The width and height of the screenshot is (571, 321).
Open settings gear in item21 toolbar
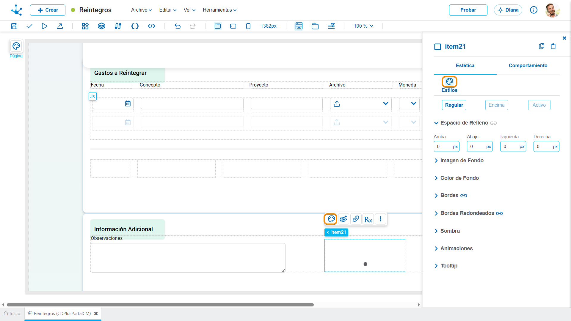point(343,219)
